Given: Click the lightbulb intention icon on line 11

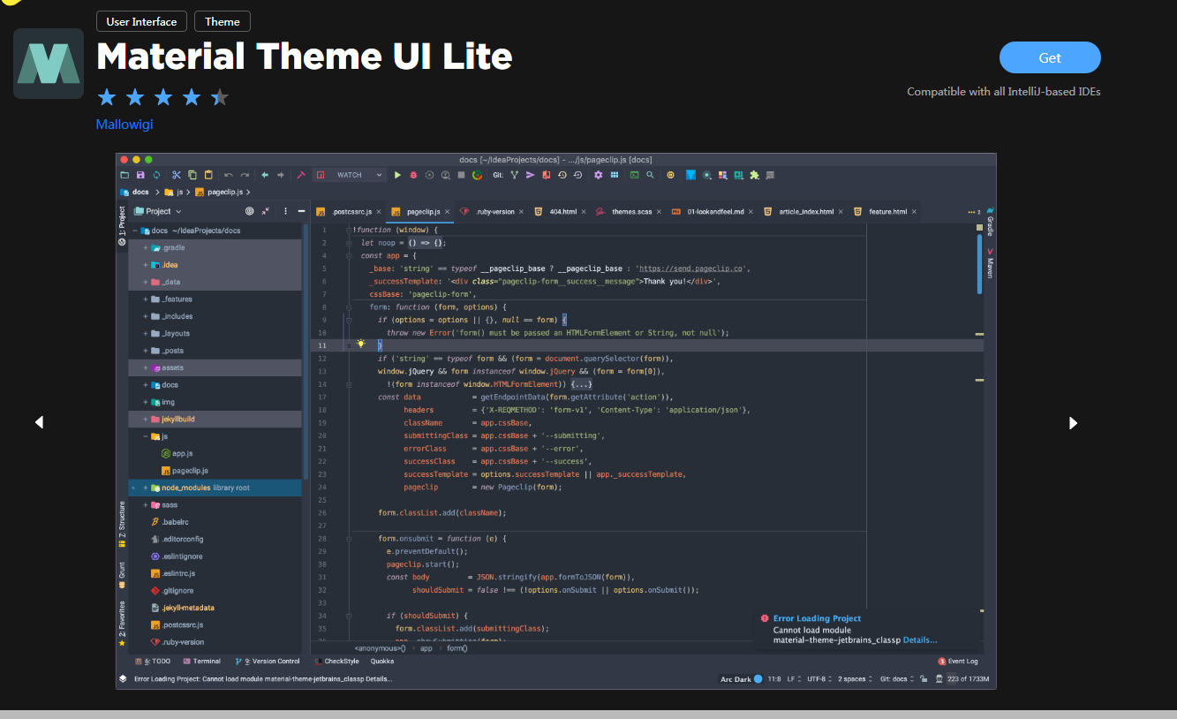Looking at the screenshot, I should [x=360, y=344].
